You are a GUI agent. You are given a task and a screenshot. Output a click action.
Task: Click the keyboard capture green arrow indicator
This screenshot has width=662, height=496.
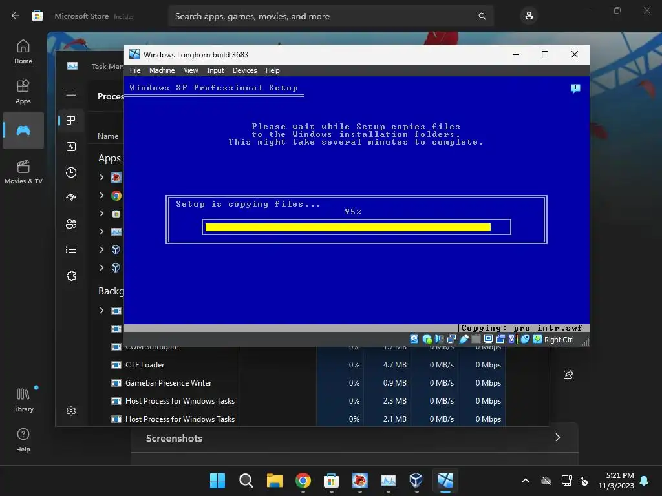(537, 339)
